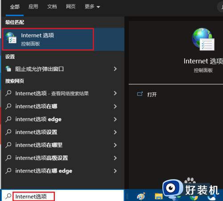
Task: Click the icon beside 阻止或允许弹出窗口
Action: coord(8,69)
